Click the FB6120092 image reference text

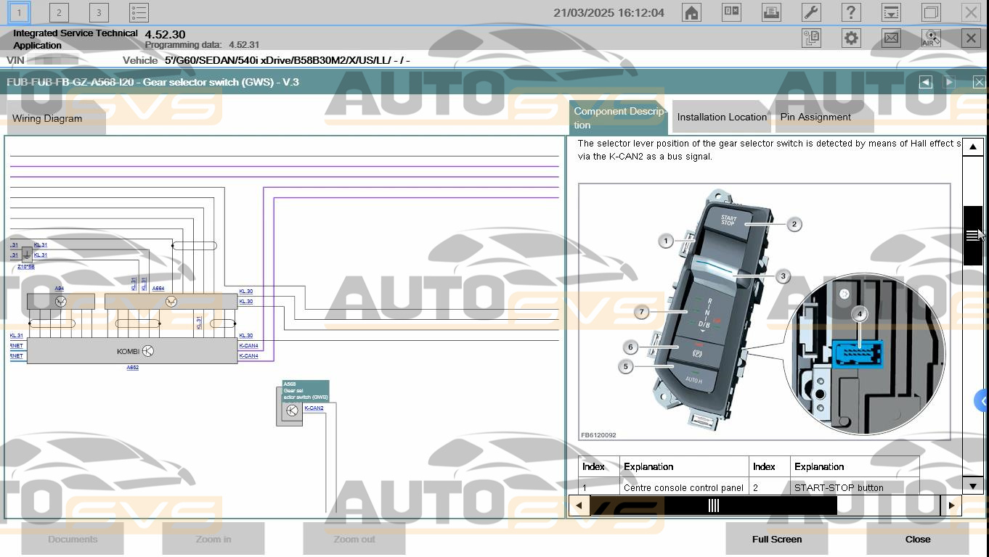pyautogui.click(x=598, y=435)
